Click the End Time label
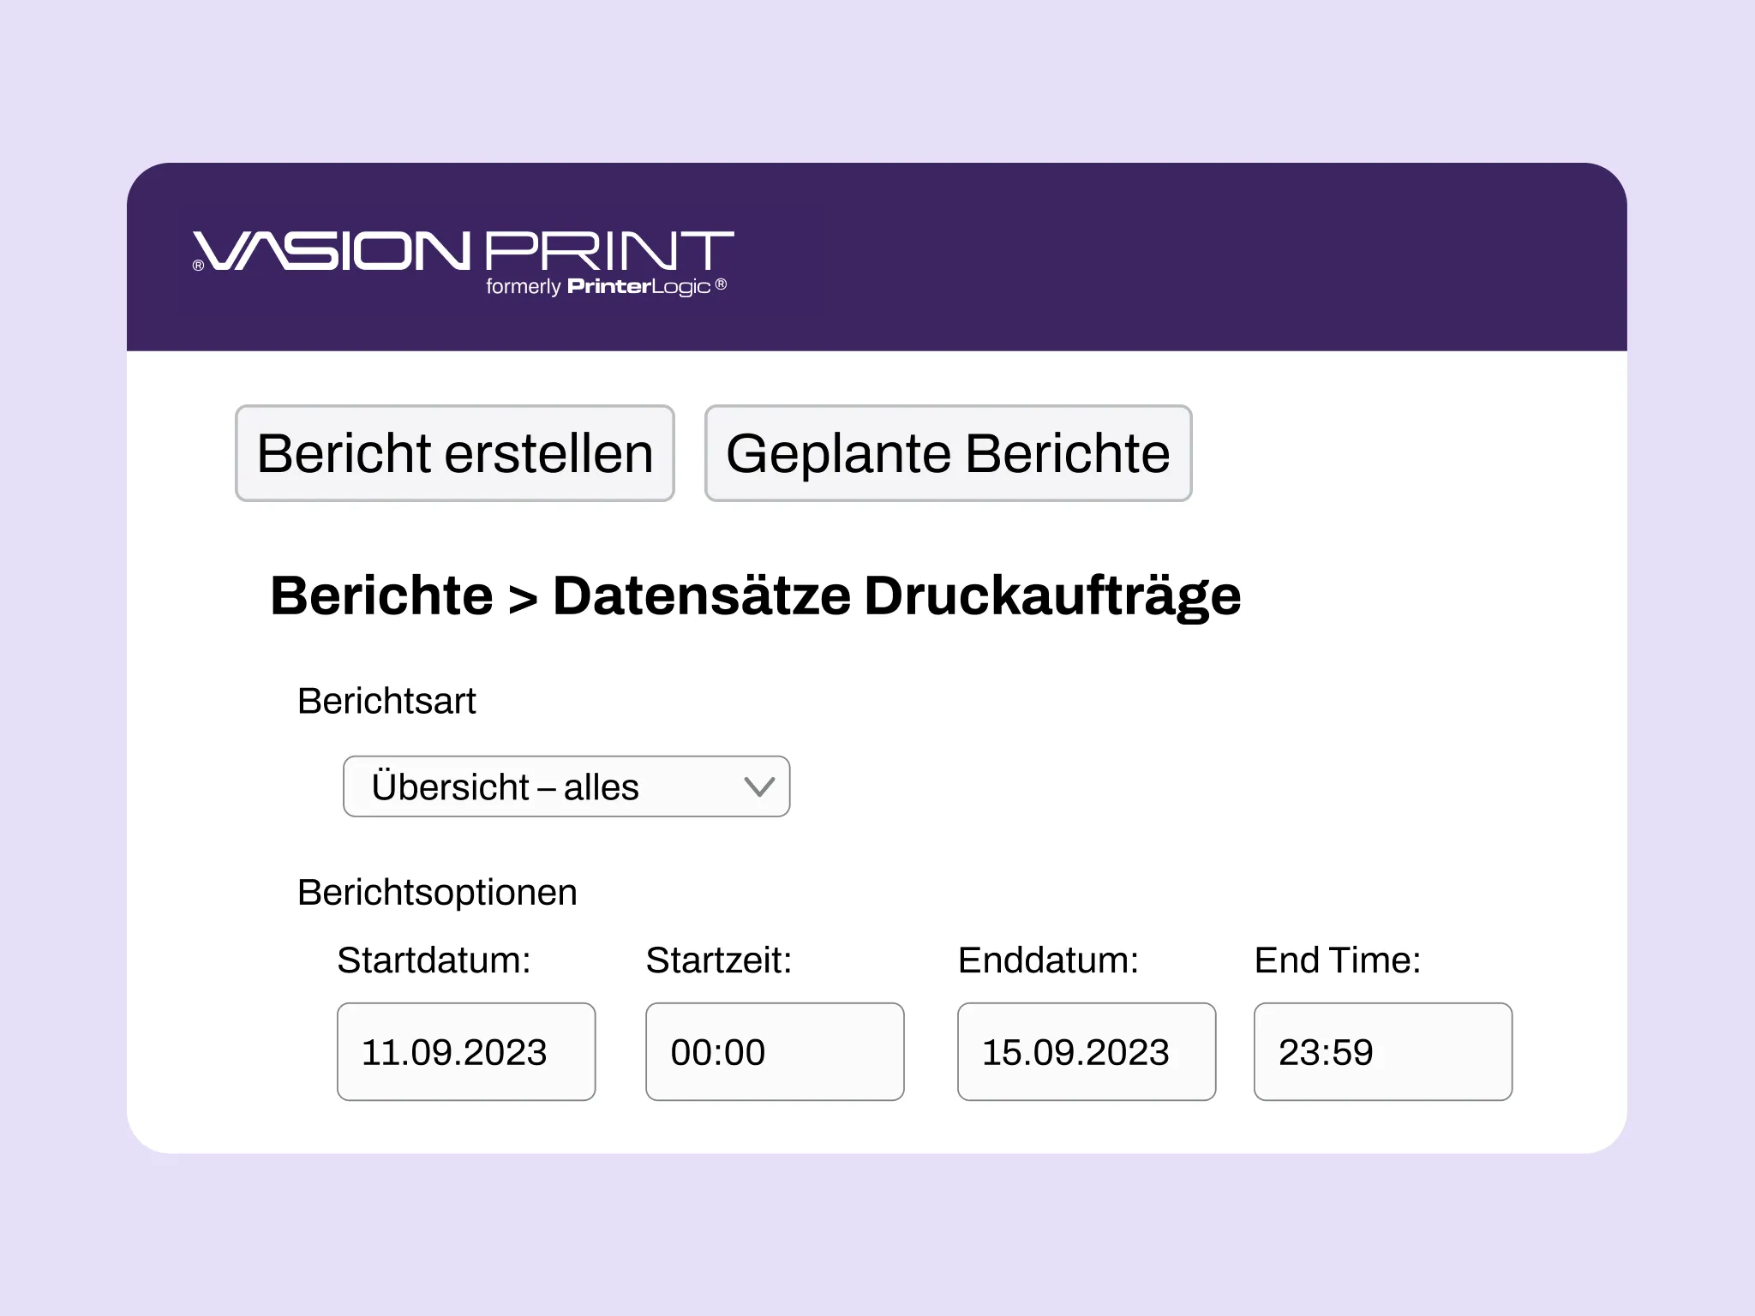1755x1316 pixels. pyautogui.click(x=1337, y=960)
